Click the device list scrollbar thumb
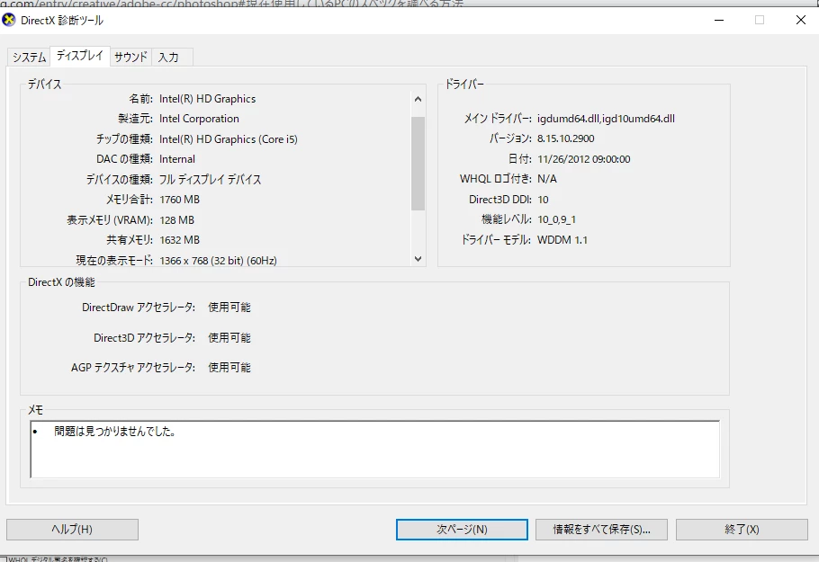 point(418,164)
